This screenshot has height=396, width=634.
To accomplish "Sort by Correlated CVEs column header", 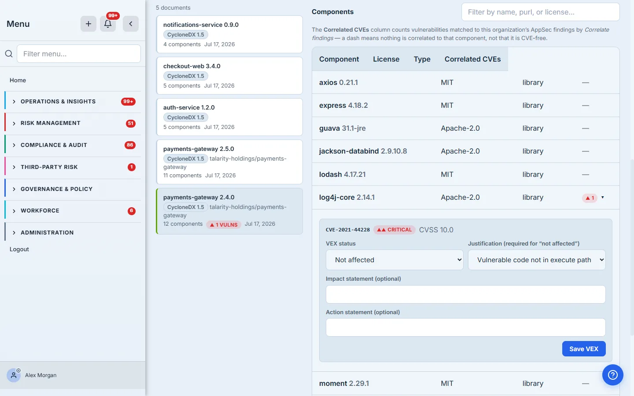I will 472,59.
